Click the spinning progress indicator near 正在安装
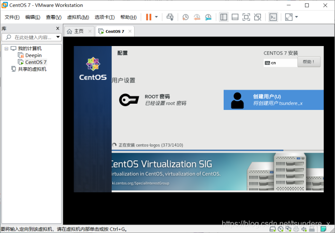This screenshot has height=233, width=335. (x=114, y=145)
